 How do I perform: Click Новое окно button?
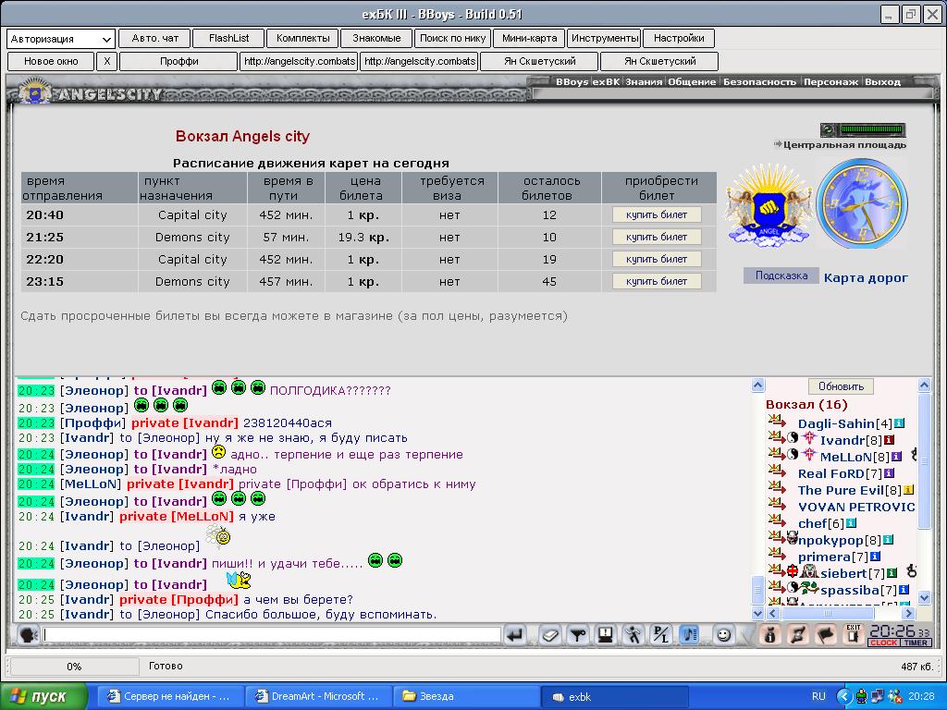[51, 61]
